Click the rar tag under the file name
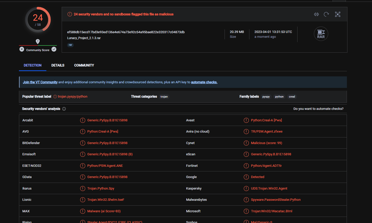Image resolution: width=372 pixels, height=223 pixels. click(70, 45)
